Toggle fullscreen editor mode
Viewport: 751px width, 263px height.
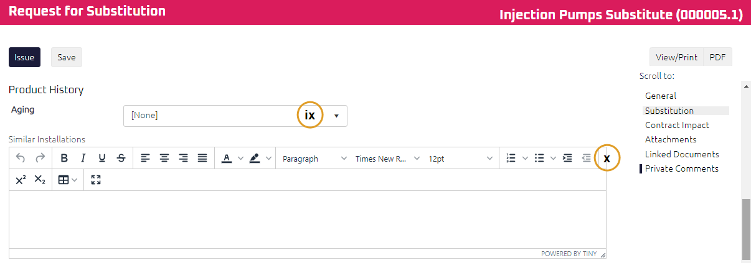(96, 180)
